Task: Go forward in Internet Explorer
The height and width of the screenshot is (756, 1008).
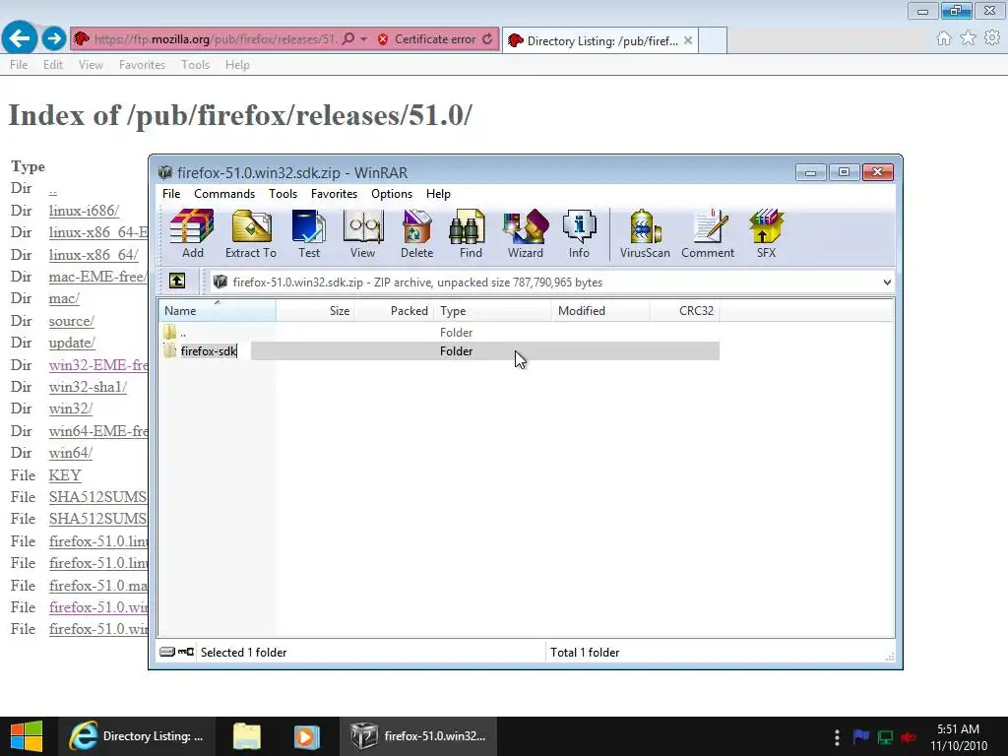Action: pyautogui.click(x=54, y=38)
